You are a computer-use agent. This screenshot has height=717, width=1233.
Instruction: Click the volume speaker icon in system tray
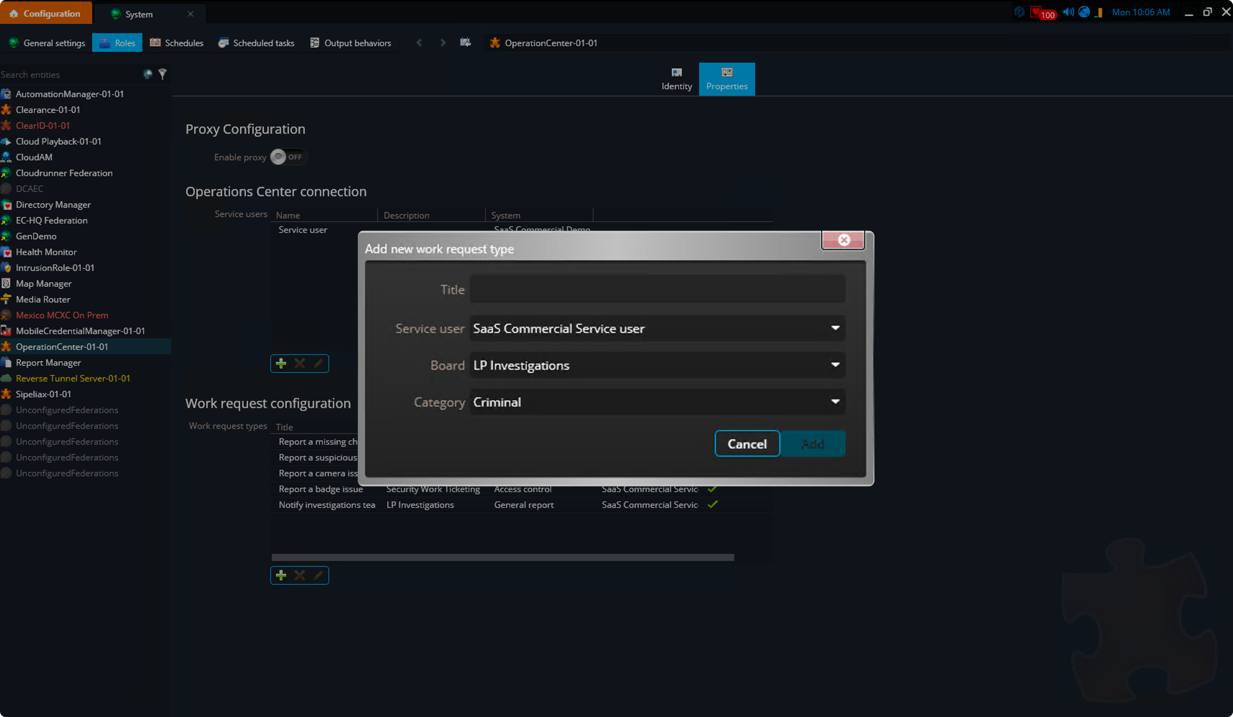click(1068, 12)
